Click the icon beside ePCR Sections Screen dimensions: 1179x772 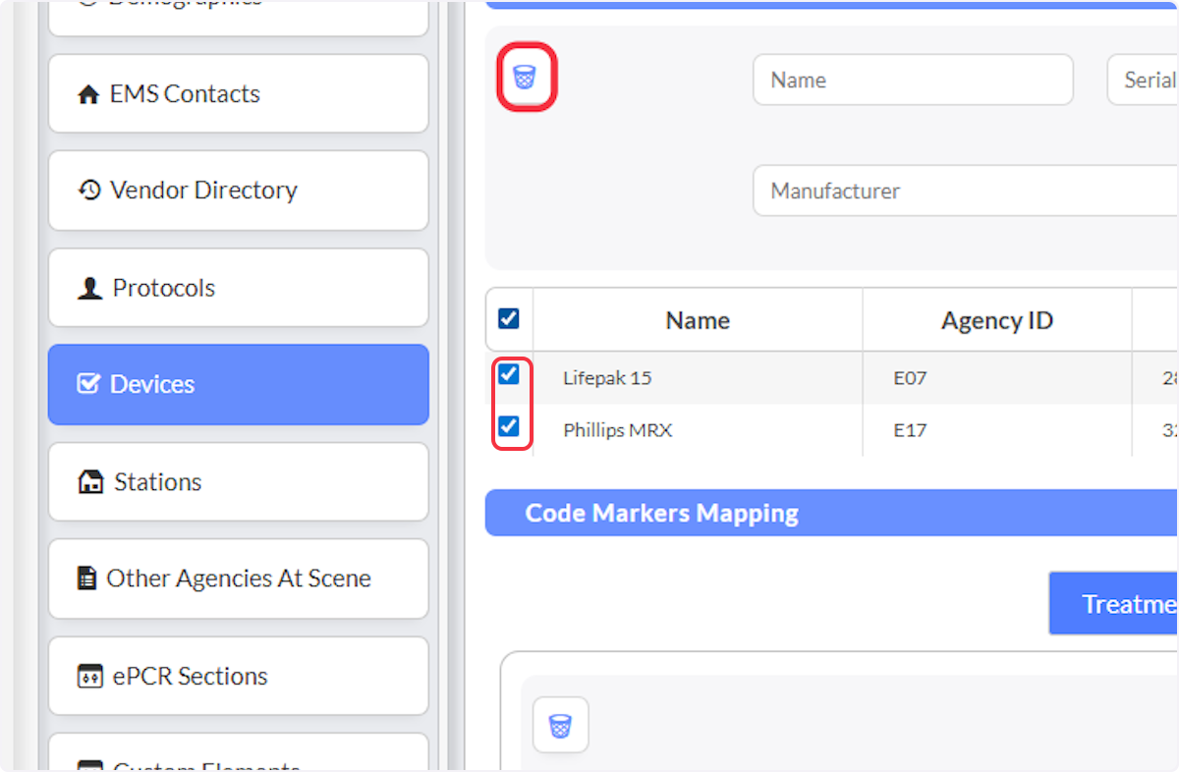tap(89, 676)
